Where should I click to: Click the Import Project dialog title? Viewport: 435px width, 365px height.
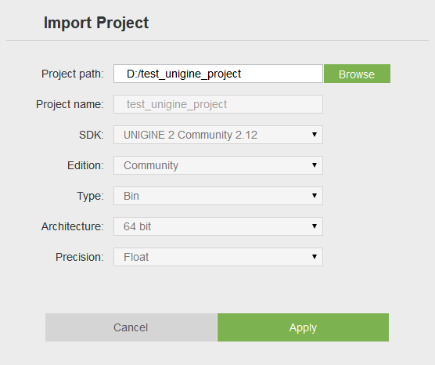[96, 23]
